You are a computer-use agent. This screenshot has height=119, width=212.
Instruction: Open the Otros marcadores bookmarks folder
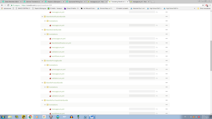(204, 8)
